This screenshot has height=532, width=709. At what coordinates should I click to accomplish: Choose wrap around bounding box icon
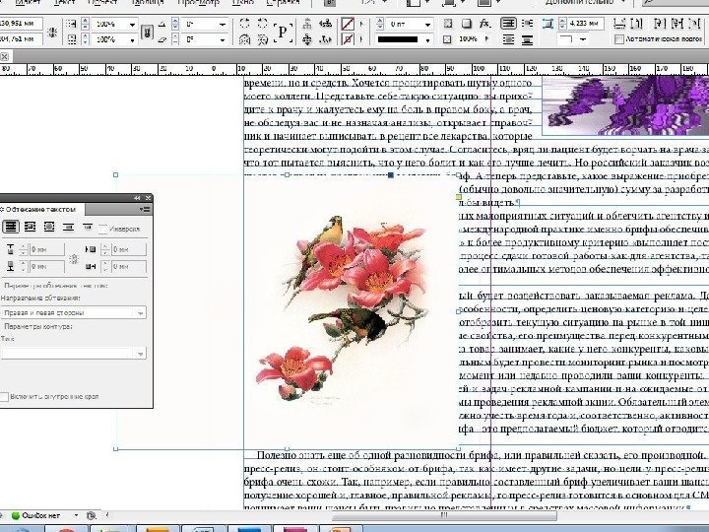pyautogui.click(x=32, y=227)
